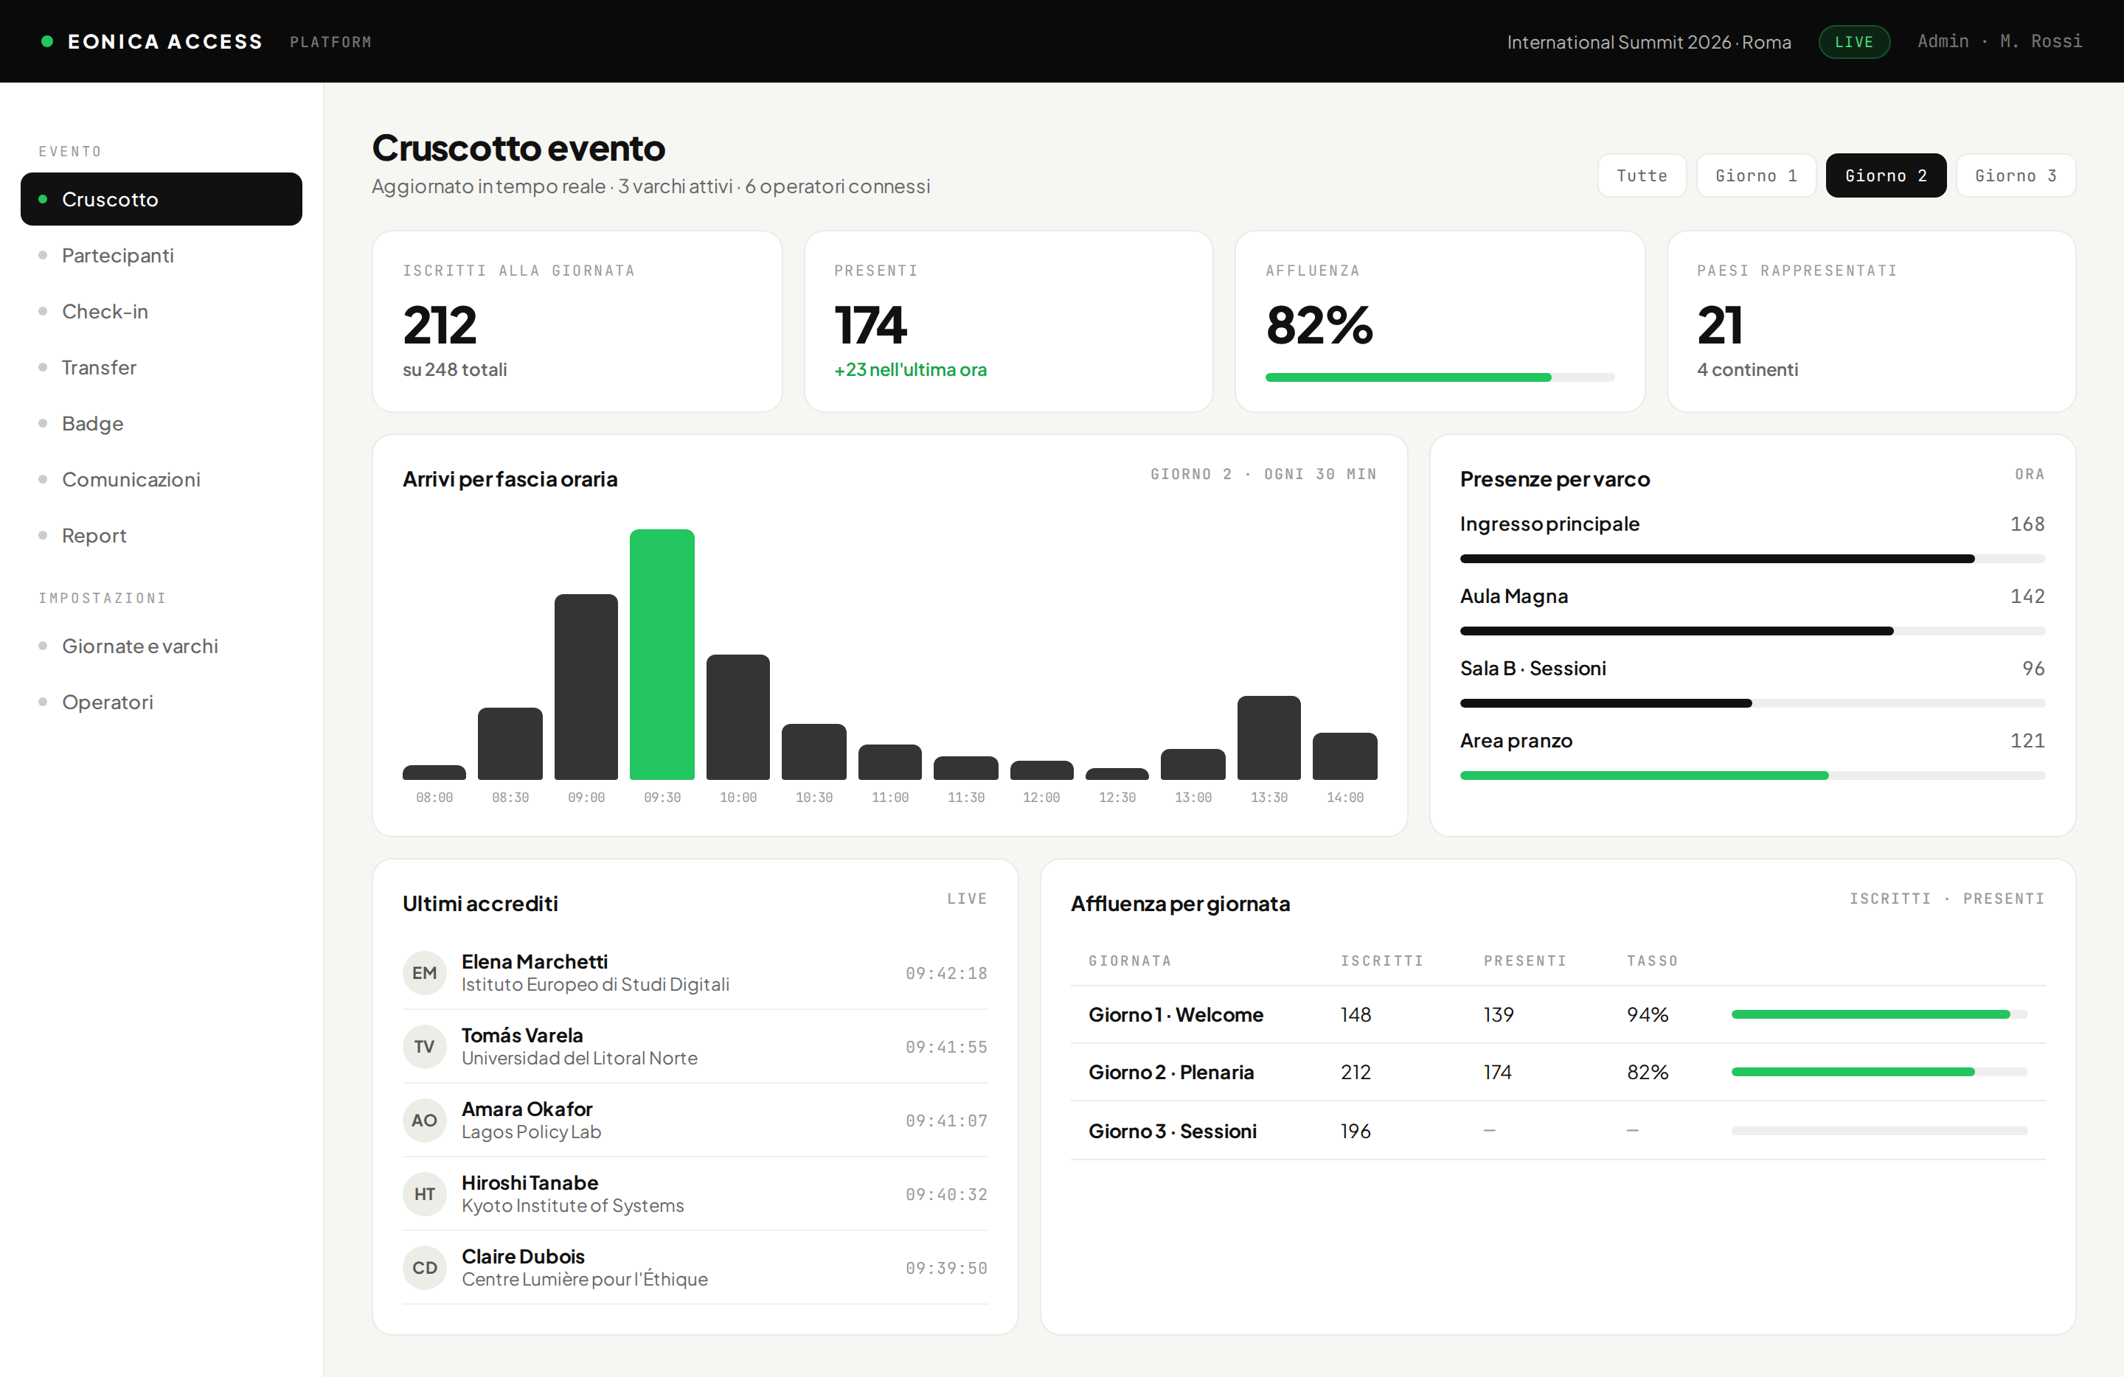The image size is (2124, 1377).
Task: Click the empty Giorno 3 · Sessioni rate bar
Action: point(1879,1131)
